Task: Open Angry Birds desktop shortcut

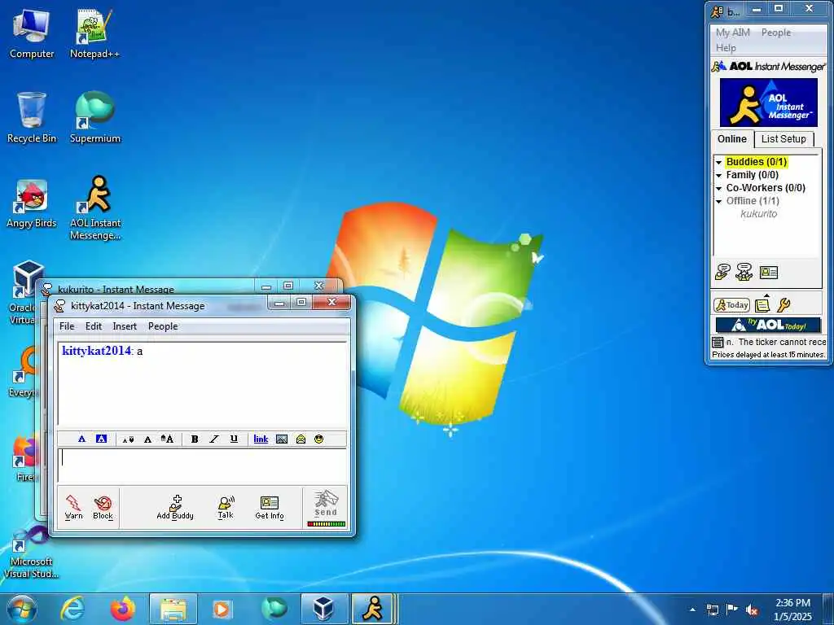Action: [x=32, y=203]
